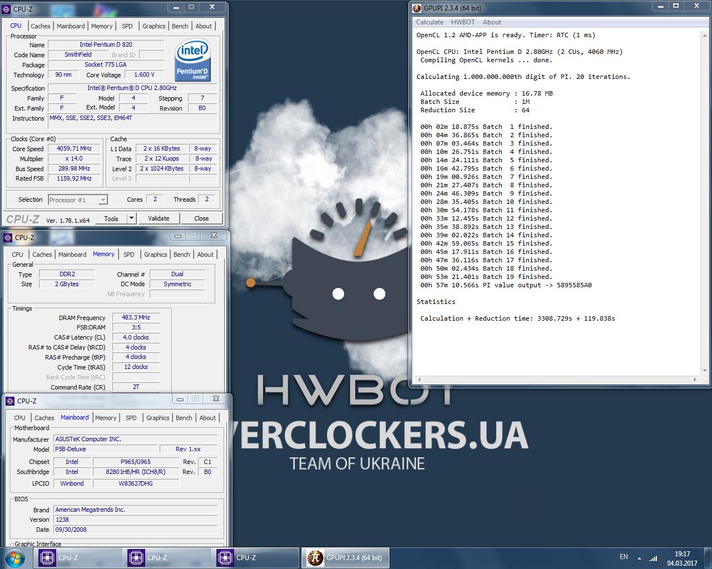Open the Windows Start orb

point(13,557)
